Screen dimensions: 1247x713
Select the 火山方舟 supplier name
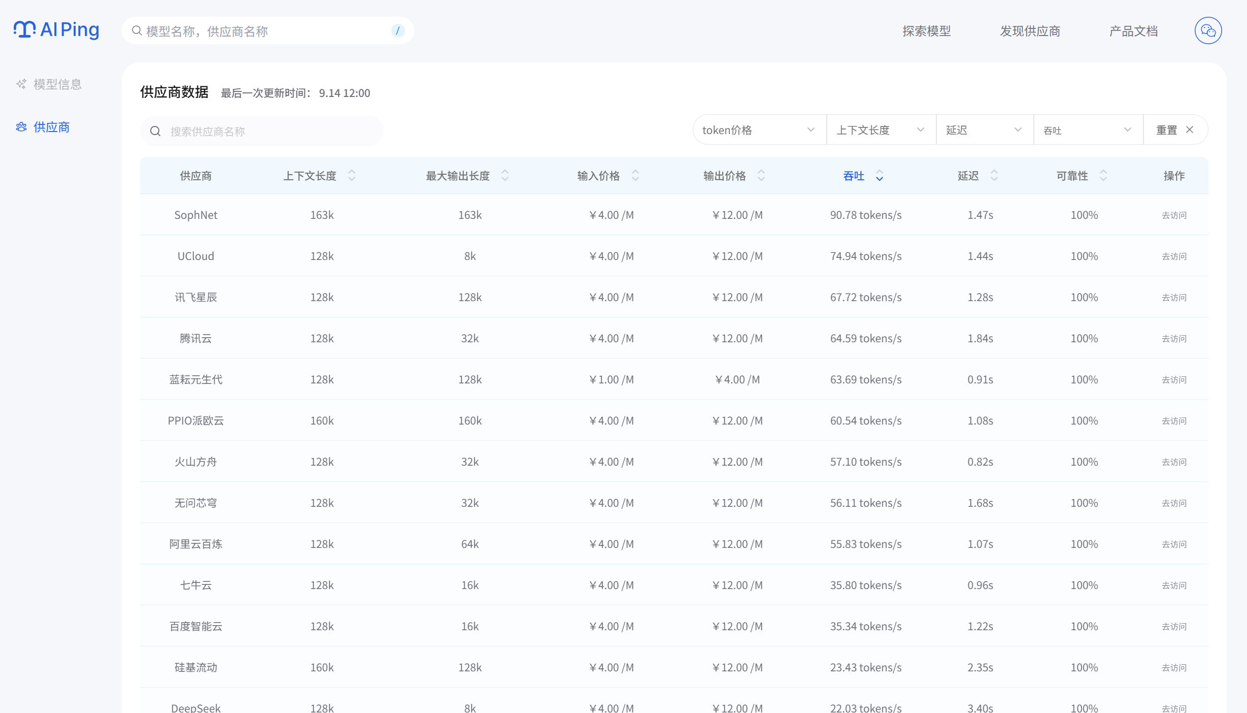tap(195, 462)
